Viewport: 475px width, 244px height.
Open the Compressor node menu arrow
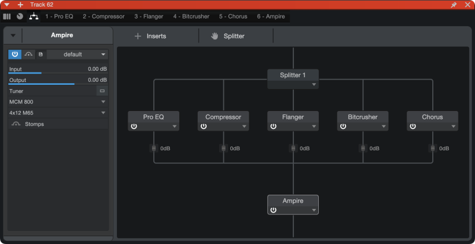[244, 126]
